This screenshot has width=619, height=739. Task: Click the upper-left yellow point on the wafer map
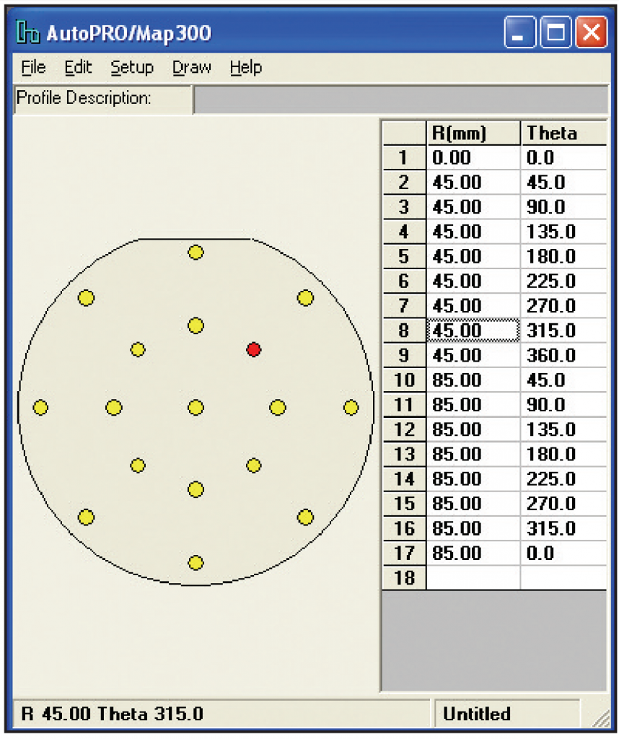(x=86, y=297)
